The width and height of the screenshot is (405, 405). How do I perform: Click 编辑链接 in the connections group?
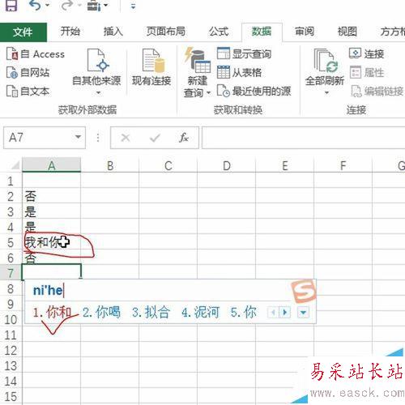point(377,92)
